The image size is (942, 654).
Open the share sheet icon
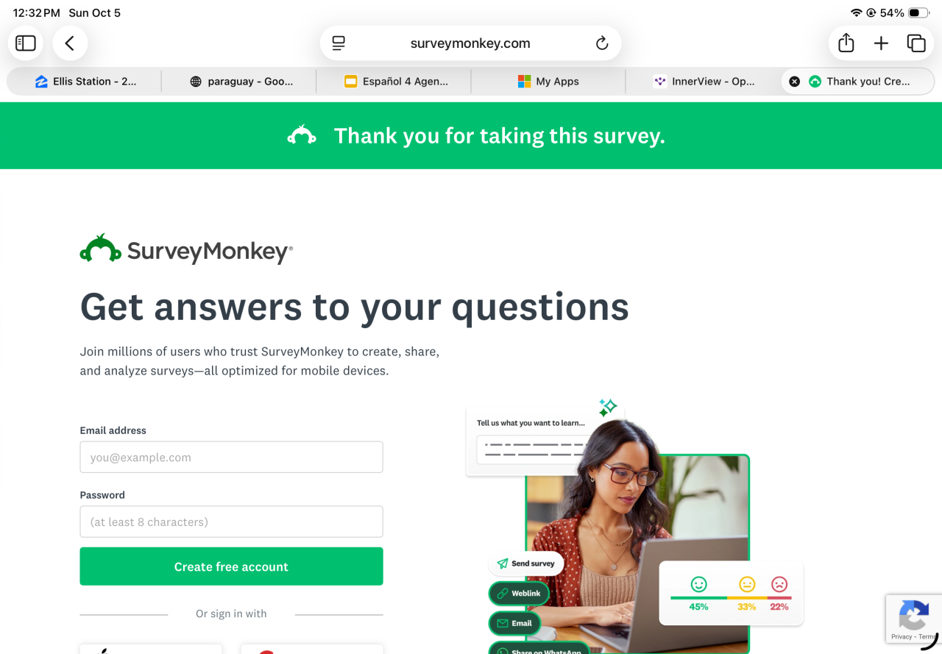[846, 43]
